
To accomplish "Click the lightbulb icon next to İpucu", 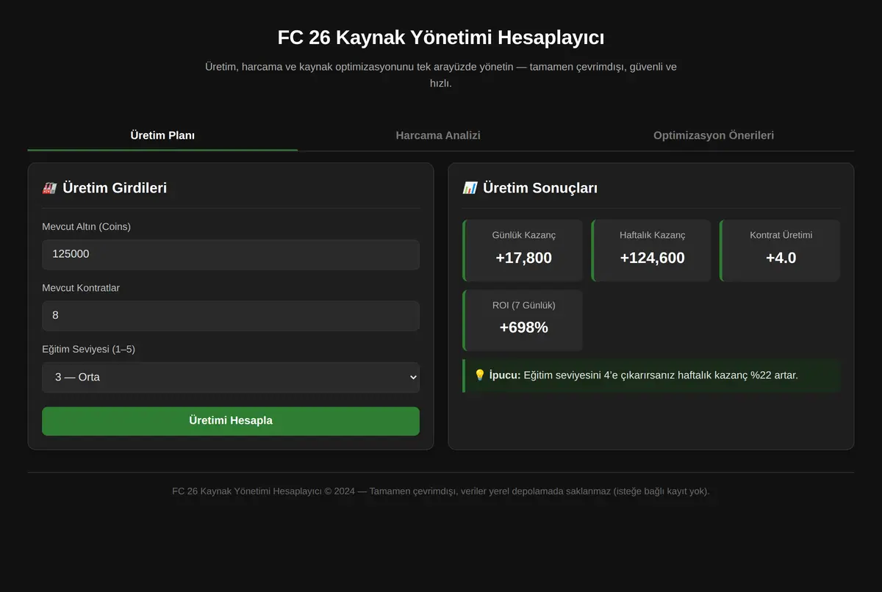I will (x=480, y=375).
